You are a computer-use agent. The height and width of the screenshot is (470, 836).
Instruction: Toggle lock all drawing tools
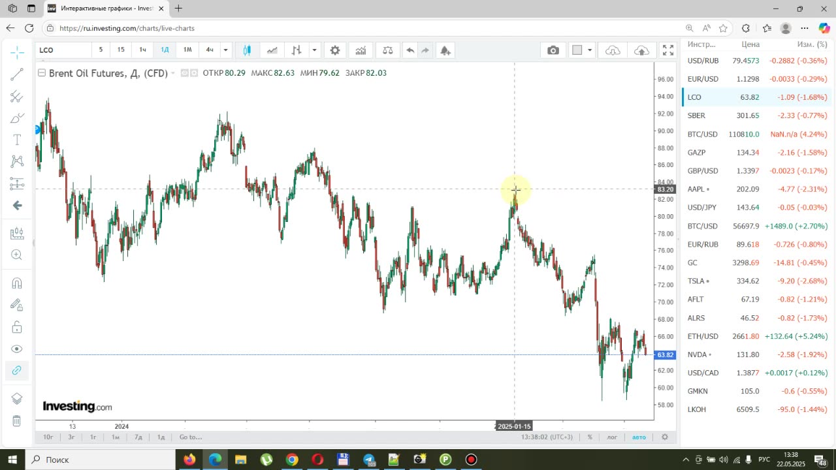(17, 327)
